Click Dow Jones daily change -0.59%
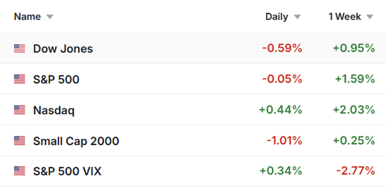This screenshot has height=190, width=386. (x=282, y=48)
